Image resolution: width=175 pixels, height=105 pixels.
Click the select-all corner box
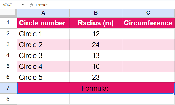coord(8,12)
